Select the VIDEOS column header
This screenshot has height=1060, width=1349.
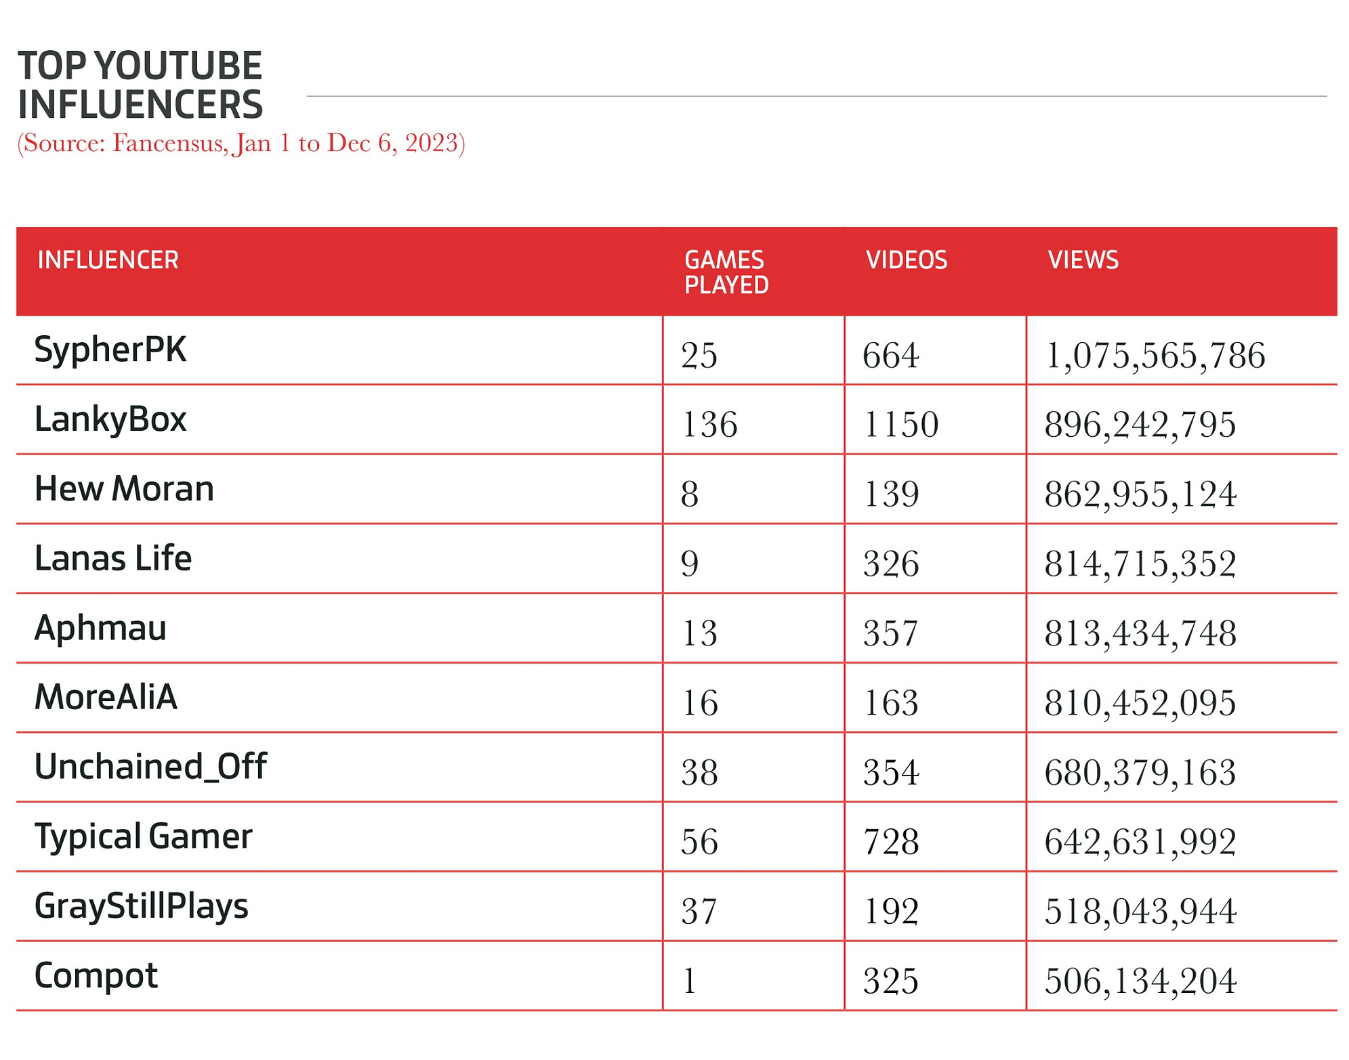(x=906, y=260)
